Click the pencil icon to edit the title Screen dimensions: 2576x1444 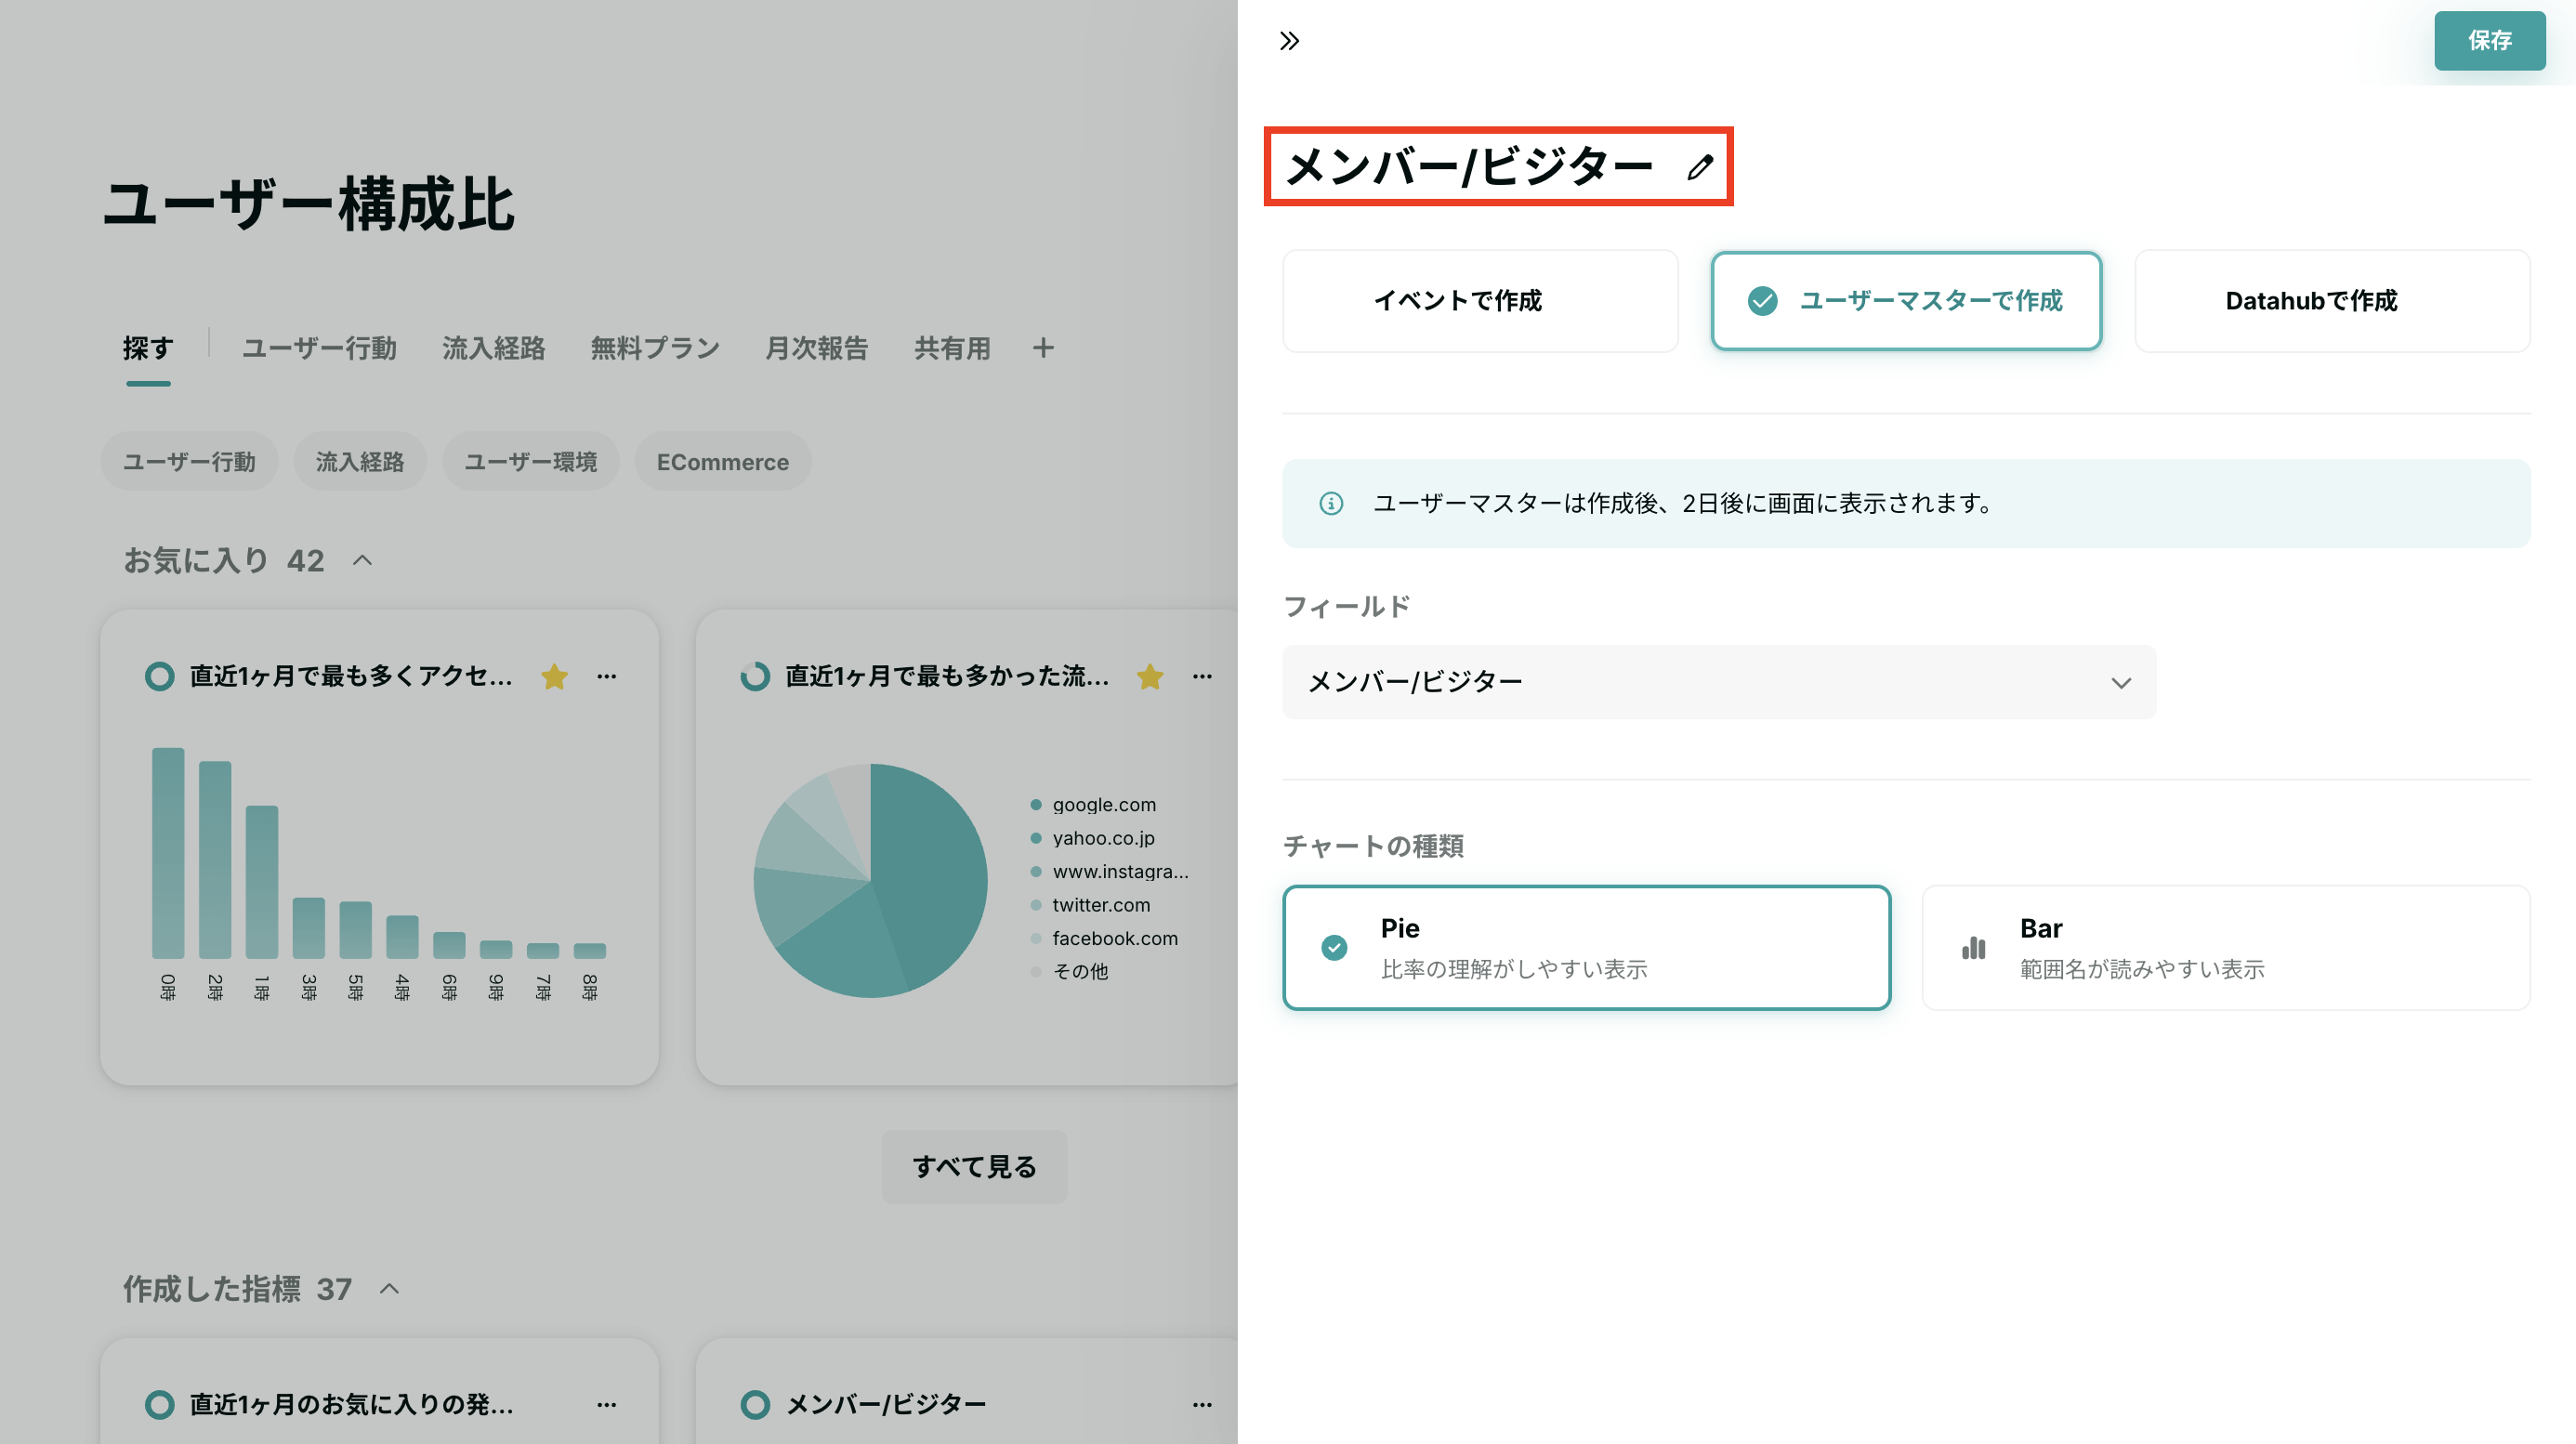(1699, 167)
